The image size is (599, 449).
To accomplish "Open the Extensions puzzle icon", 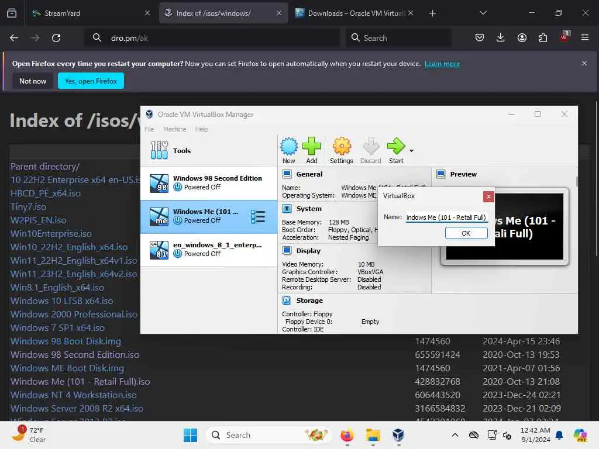I will coord(543,37).
